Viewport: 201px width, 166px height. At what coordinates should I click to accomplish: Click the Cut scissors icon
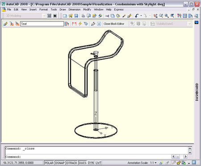107,16
